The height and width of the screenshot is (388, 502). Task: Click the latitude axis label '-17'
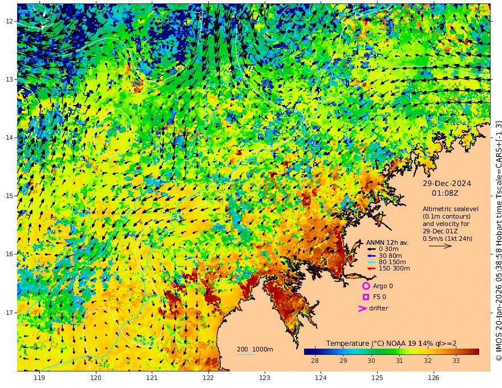click(x=9, y=313)
